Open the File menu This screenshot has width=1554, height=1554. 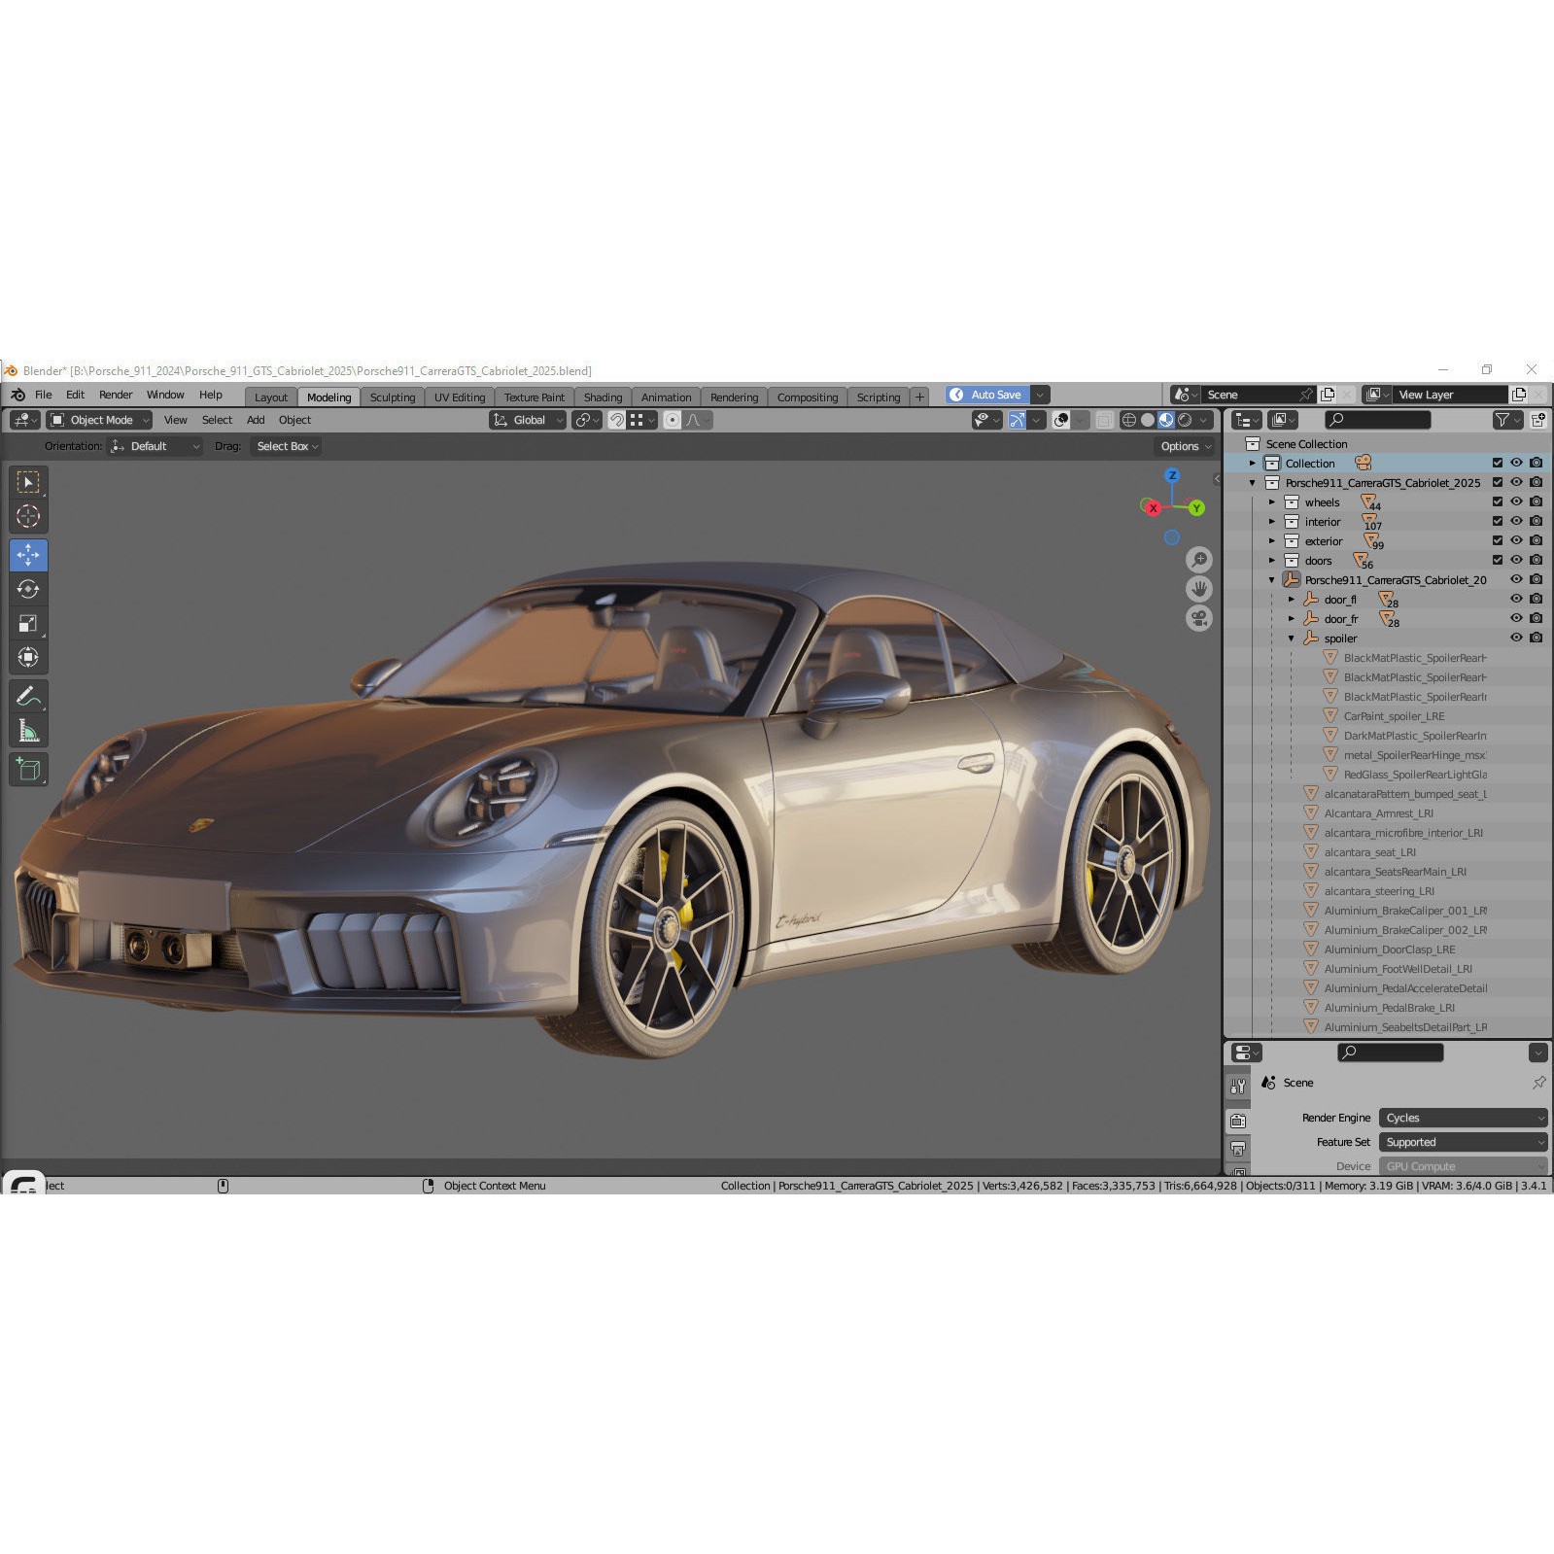(44, 395)
